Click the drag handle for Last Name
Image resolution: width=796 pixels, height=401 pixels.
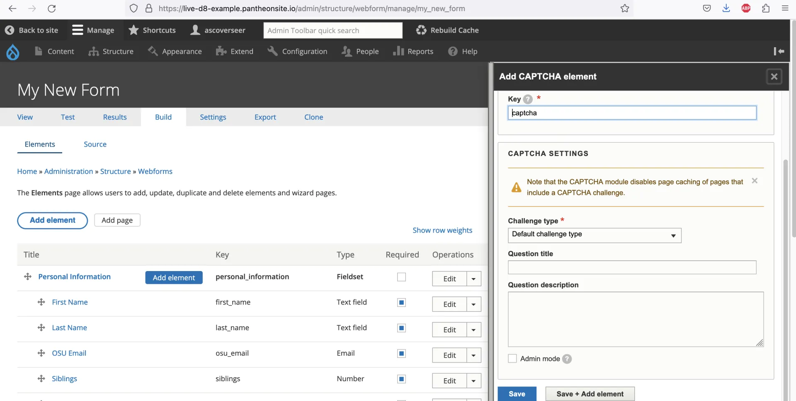point(41,328)
